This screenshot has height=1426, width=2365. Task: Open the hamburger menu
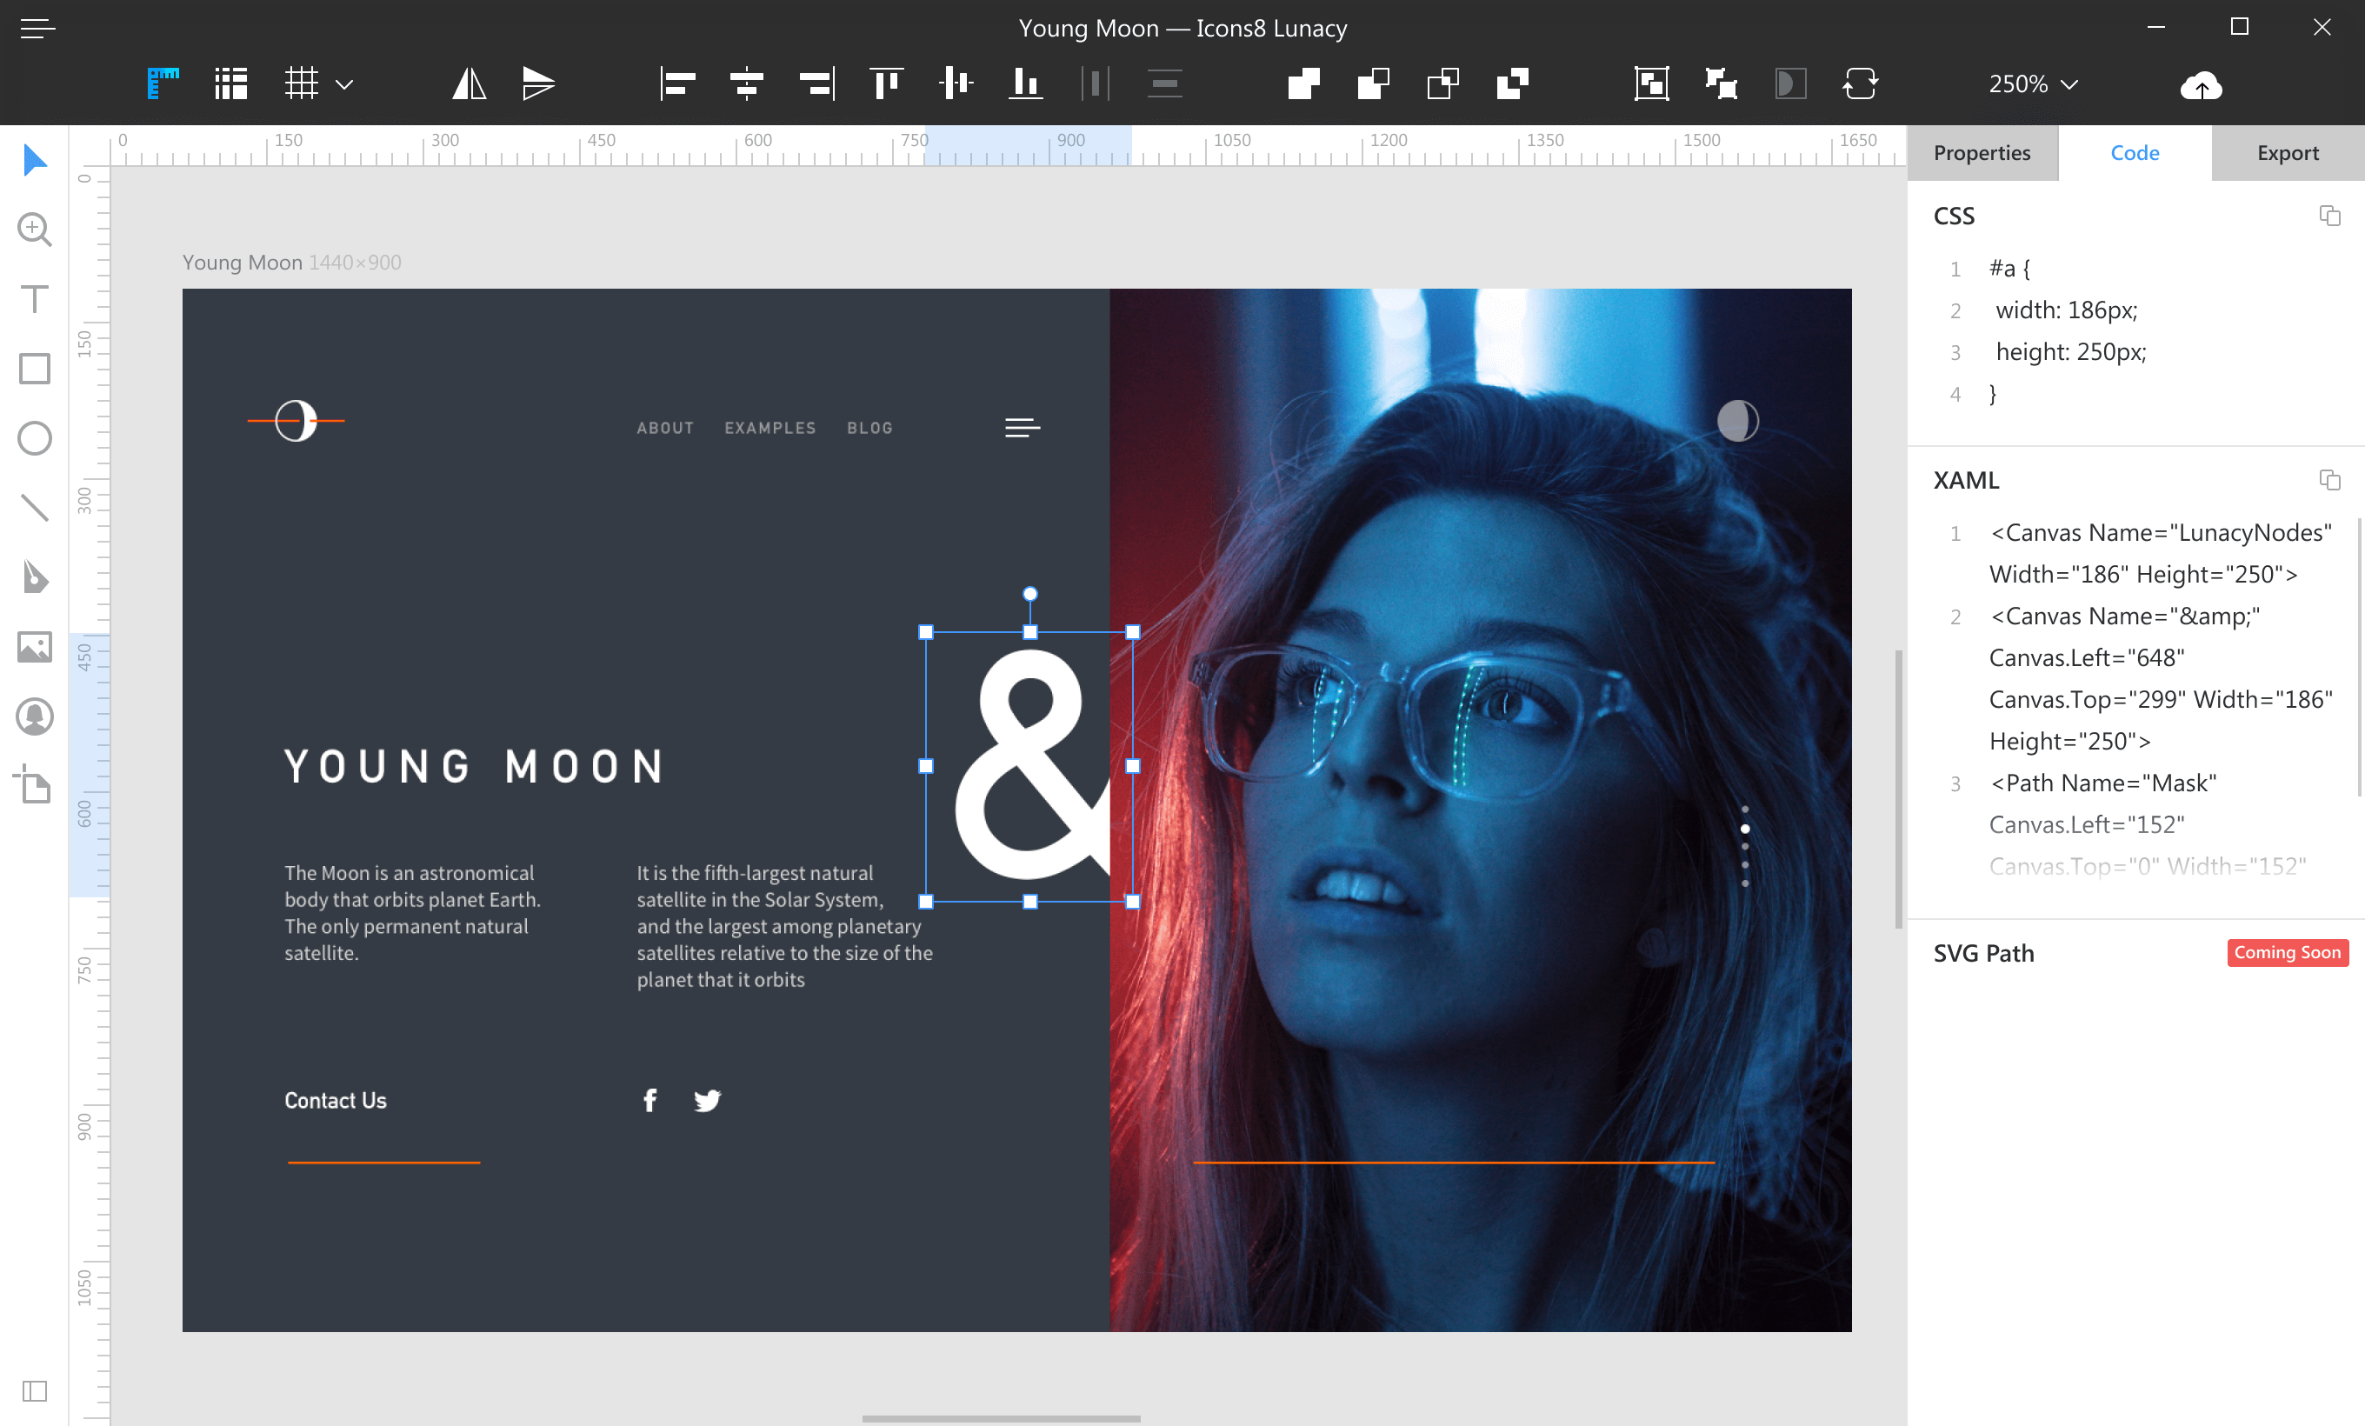pos(37,28)
